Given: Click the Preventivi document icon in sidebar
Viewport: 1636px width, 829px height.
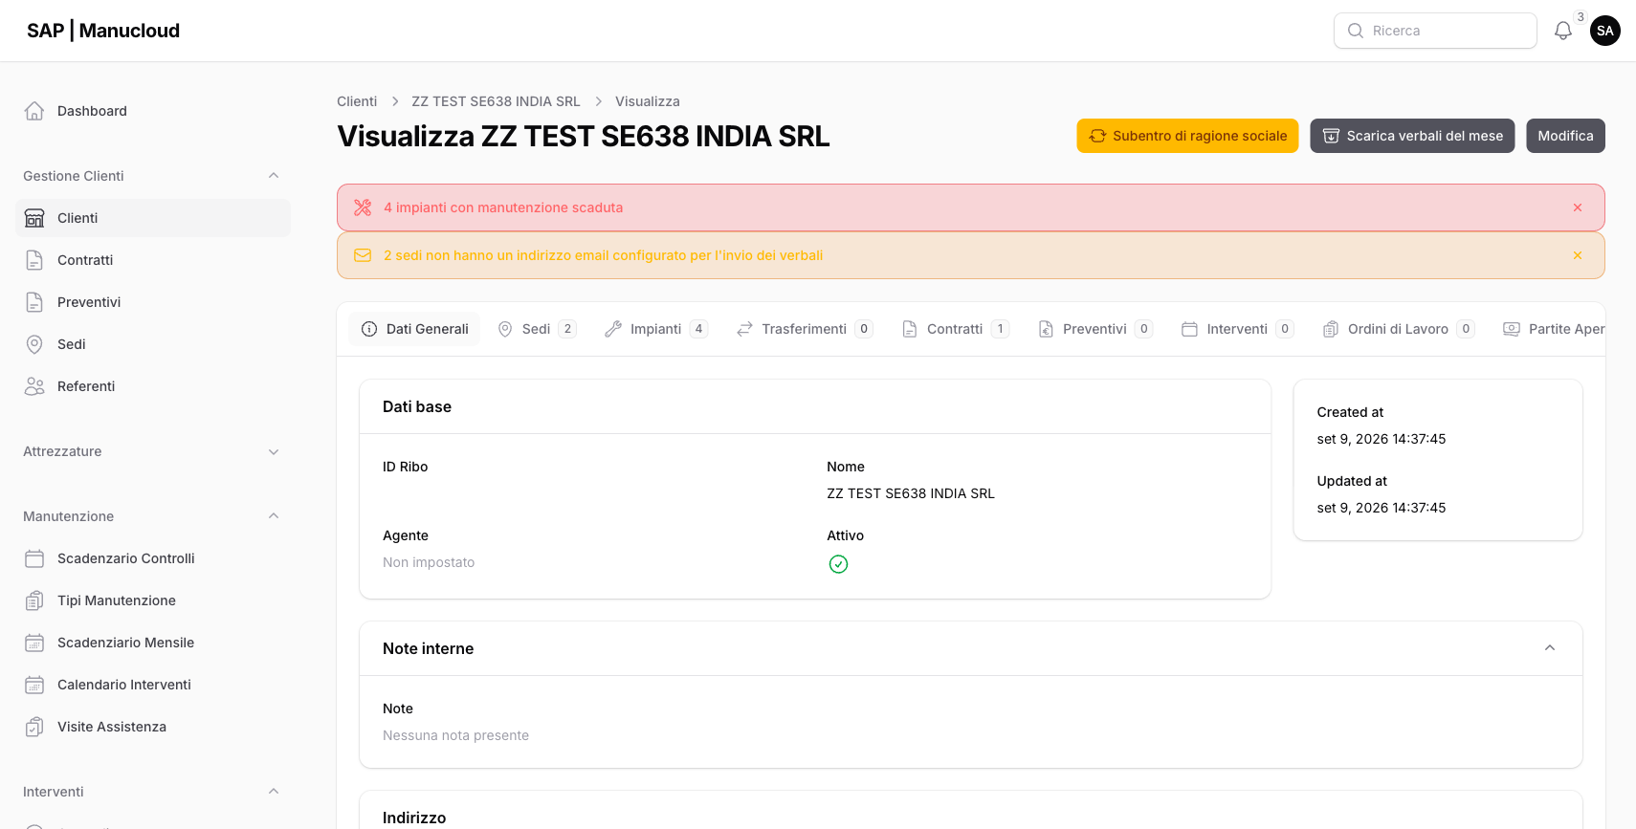Looking at the screenshot, I should [x=34, y=302].
